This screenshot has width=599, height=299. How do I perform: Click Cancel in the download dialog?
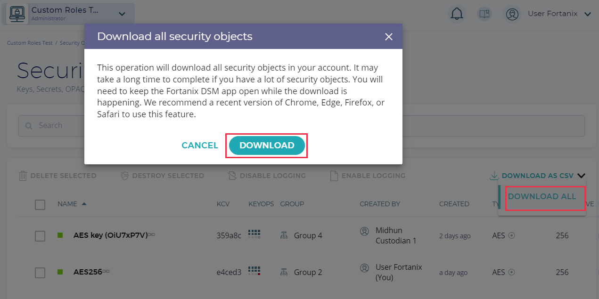click(200, 145)
